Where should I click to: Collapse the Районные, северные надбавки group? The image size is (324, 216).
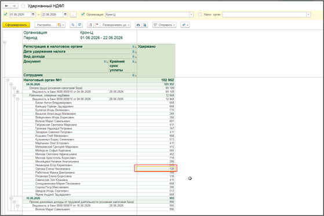point(14,96)
